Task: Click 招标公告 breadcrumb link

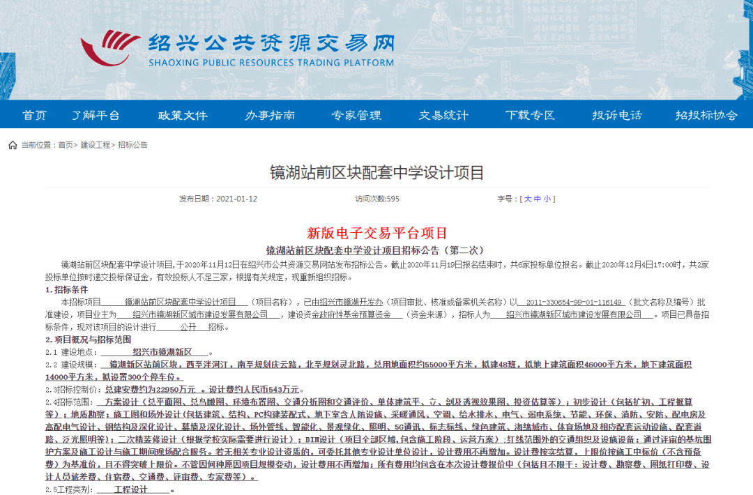Action: (x=132, y=145)
